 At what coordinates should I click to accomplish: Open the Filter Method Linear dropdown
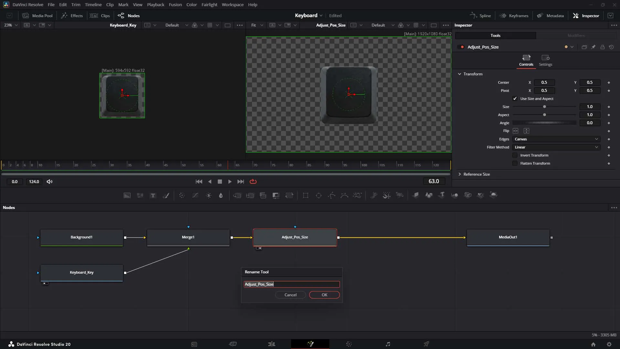click(x=556, y=147)
